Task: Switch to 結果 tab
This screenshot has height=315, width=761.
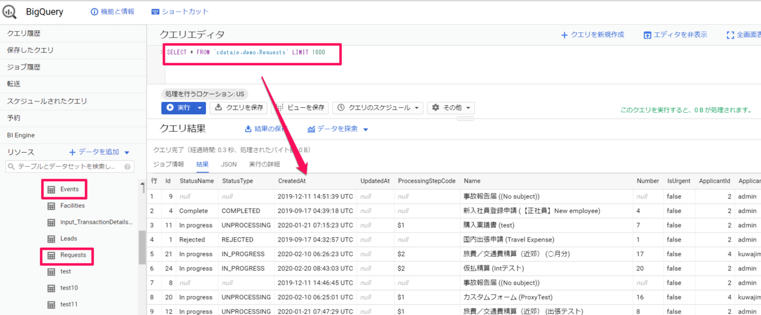Action: point(203,164)
